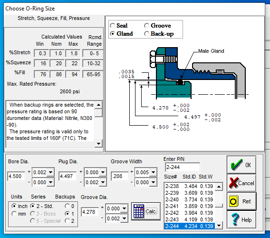Click the green checkmark OK icon
The image size is (270, 238).
pyautogui.click(x=237, y=165)
